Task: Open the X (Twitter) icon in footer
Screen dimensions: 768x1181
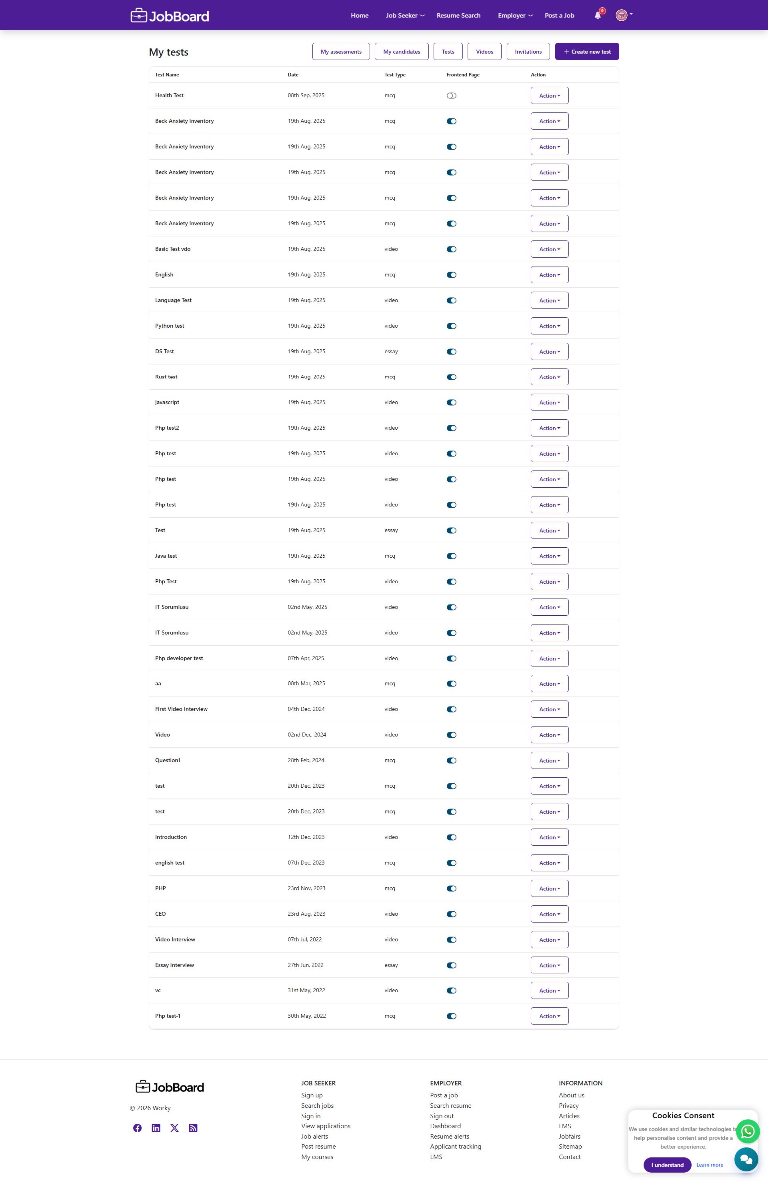Action: [175, 1128]
